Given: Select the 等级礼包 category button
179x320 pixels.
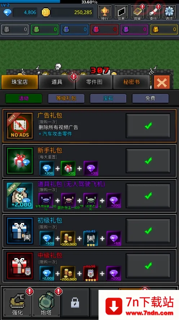Looking at the screenshot, I should click(x=66, y=98).
